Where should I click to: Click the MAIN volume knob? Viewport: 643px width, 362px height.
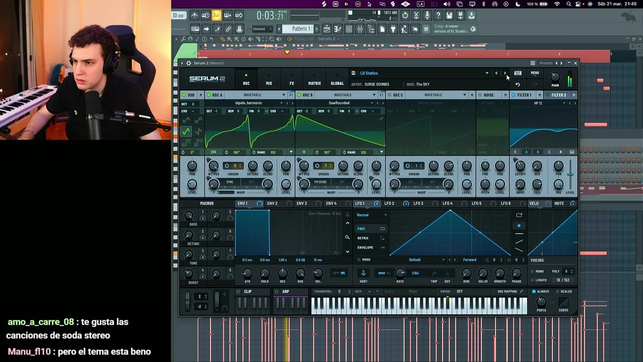point(555,76)
